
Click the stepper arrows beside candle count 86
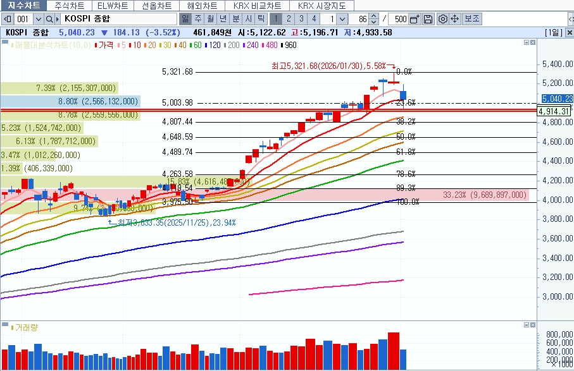(x=373, y=19)
